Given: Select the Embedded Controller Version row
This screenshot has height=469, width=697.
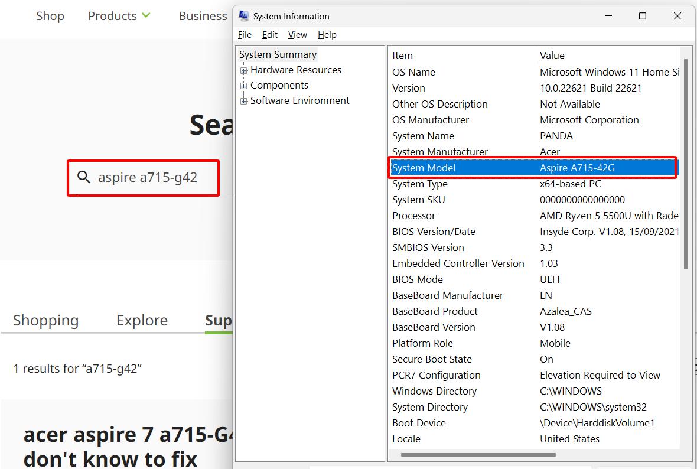Looking at the screenshot, I should [535, 263].
